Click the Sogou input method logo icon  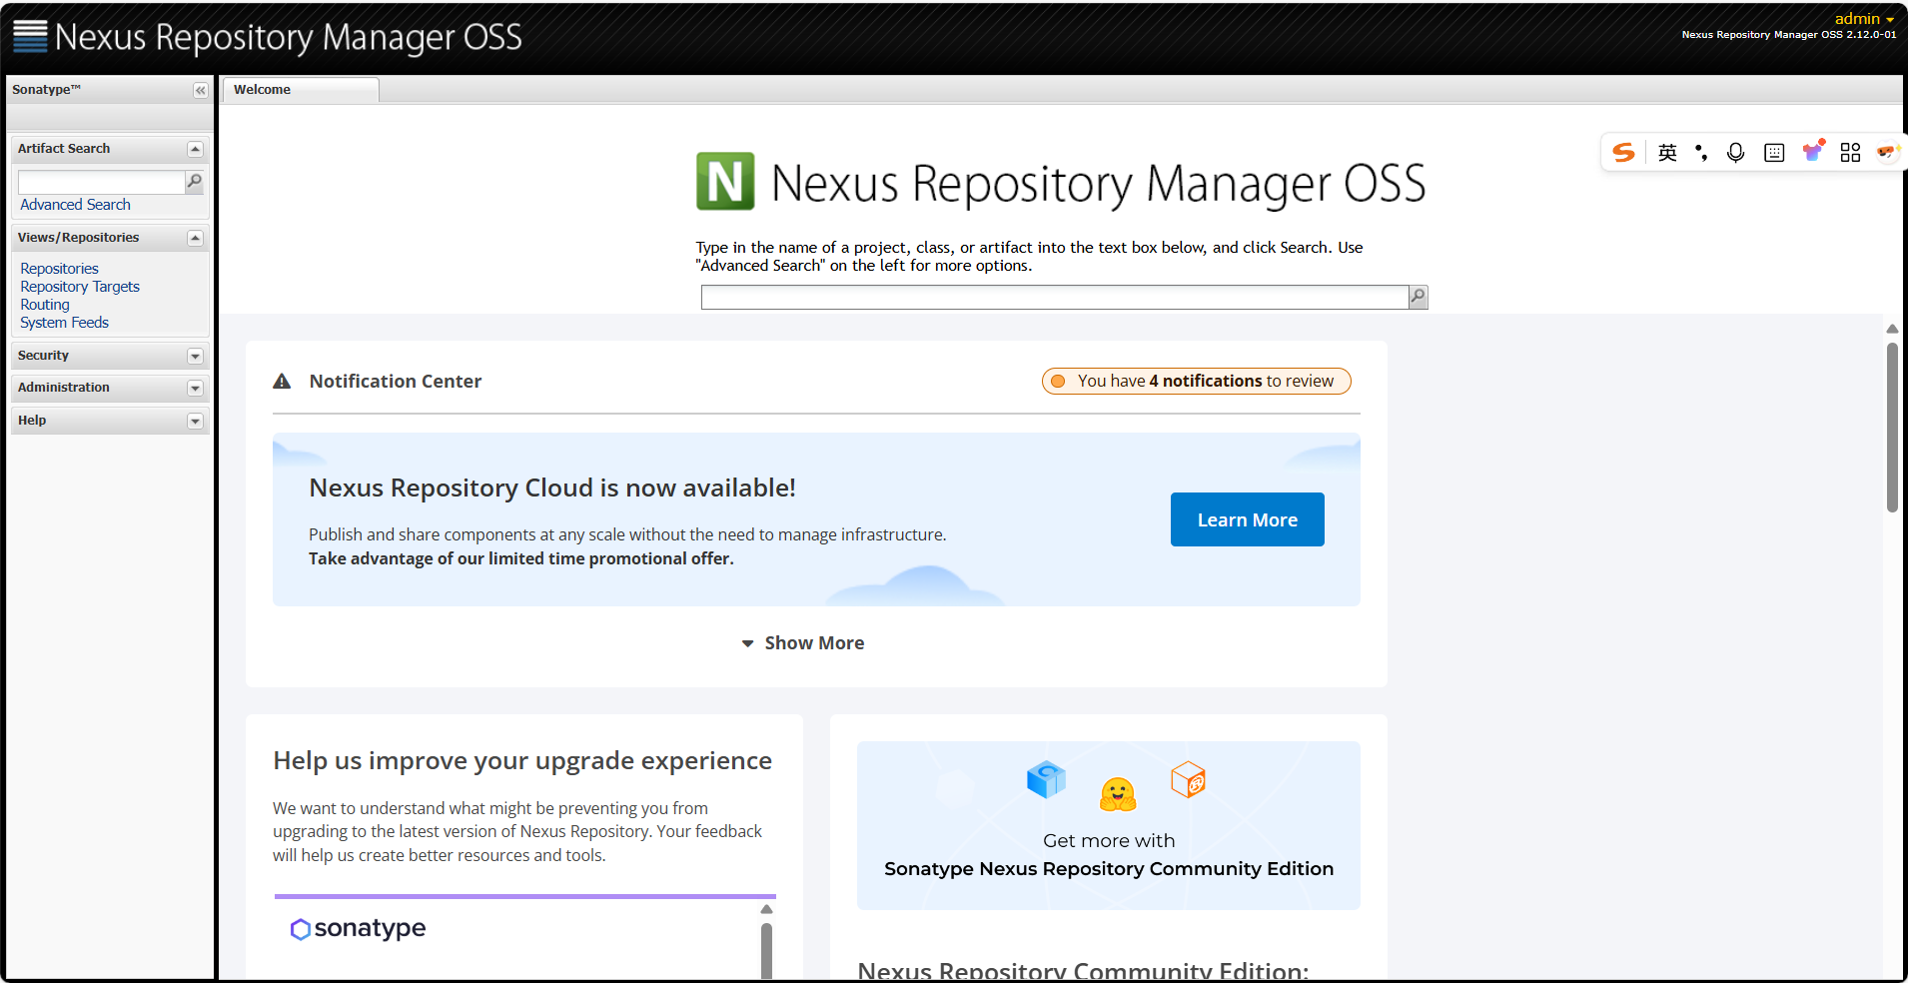coord(1624,152)
